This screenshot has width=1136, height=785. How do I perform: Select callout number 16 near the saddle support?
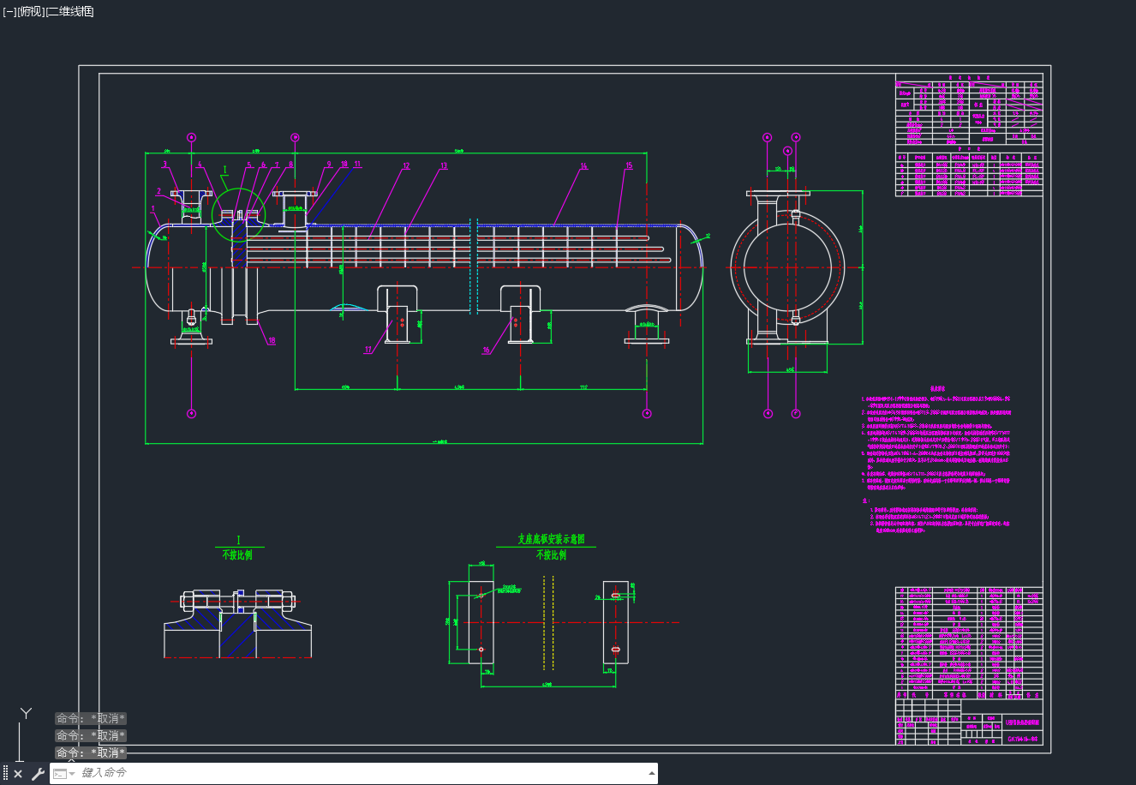(x=487, y=350)
